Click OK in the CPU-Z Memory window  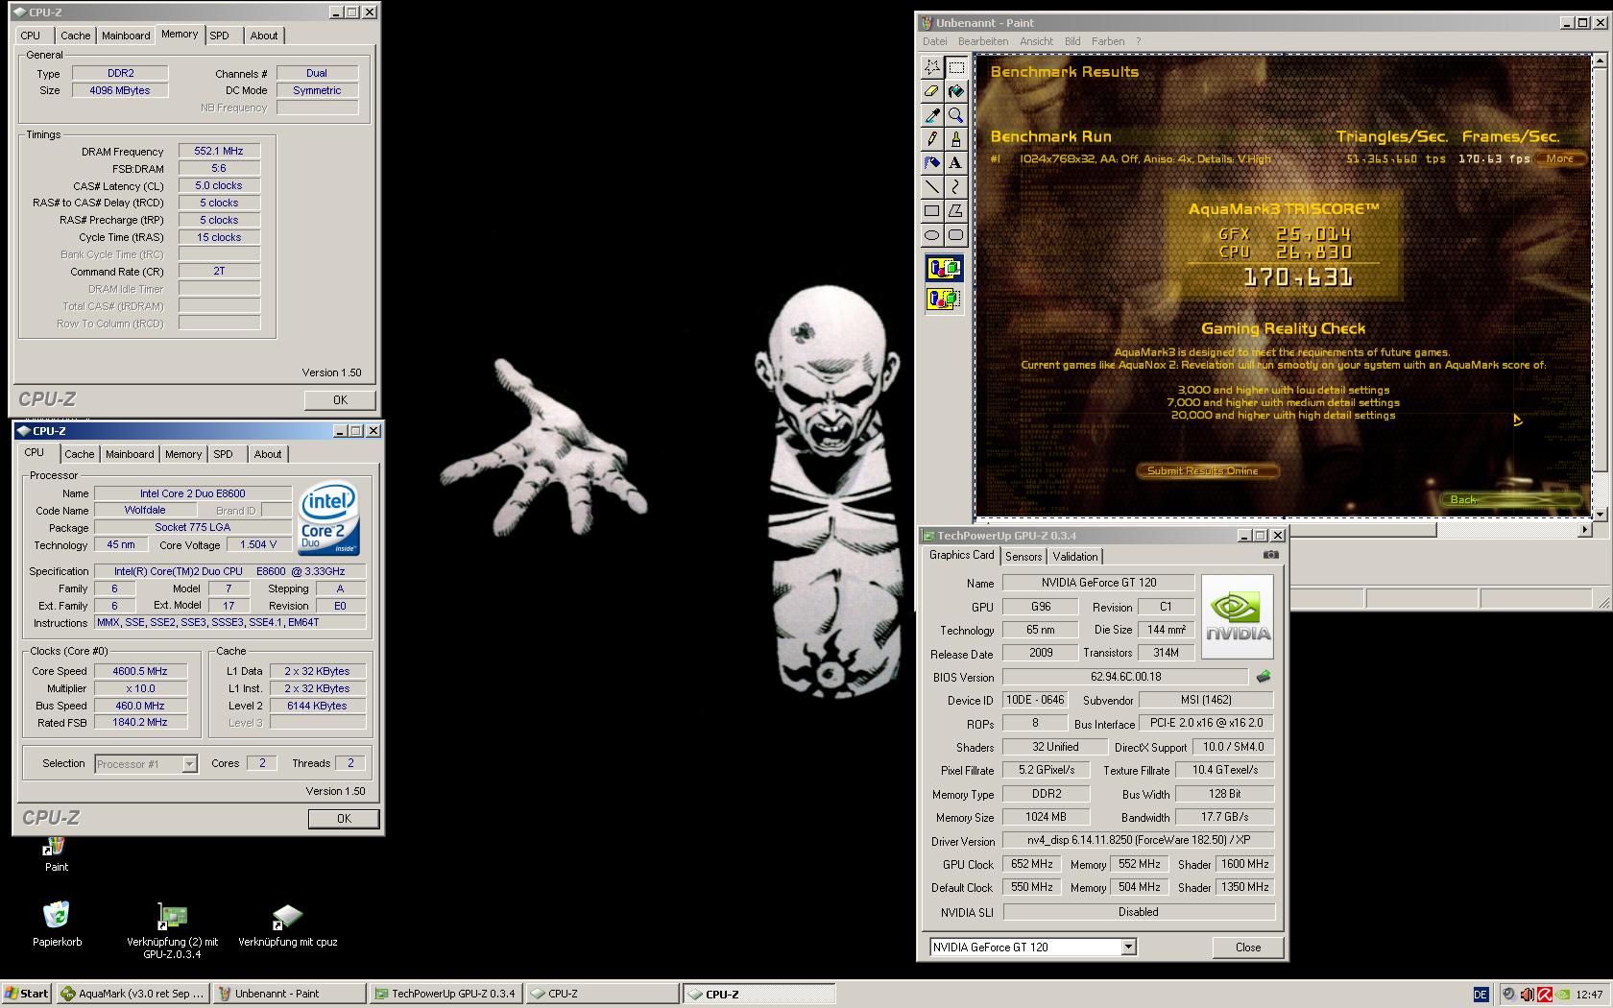340,400
